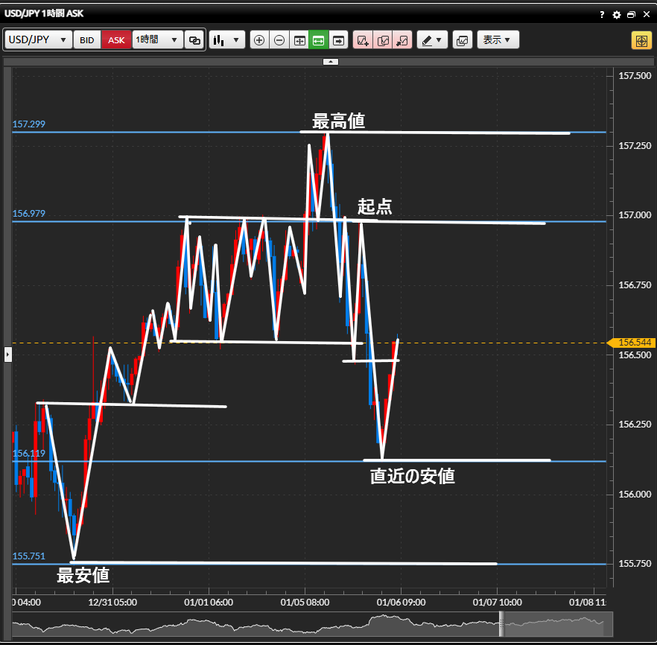Screen dimensions: 657x645
Task: Toggle the green fit-to-width icon
Action: [x=319, y=40]
